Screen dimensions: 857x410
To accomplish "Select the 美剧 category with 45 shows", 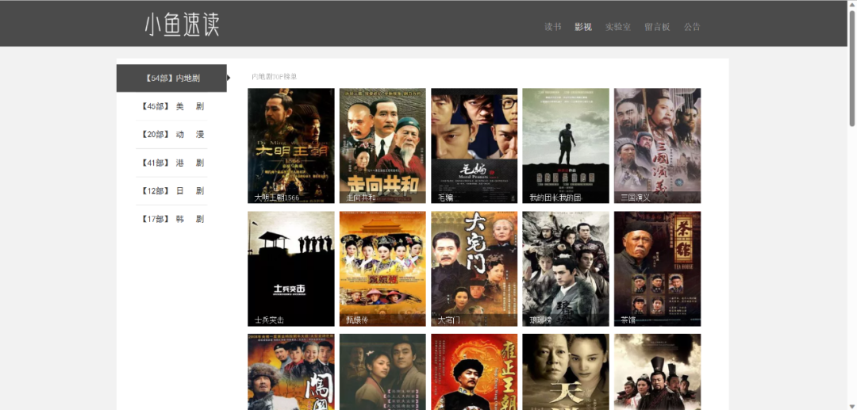I will [171, 106].
